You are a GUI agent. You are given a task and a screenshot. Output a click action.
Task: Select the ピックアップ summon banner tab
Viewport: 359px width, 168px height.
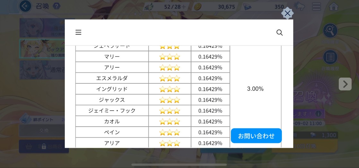pos(42,49)
